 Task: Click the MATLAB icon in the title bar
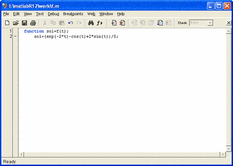(x=5, y=6)
